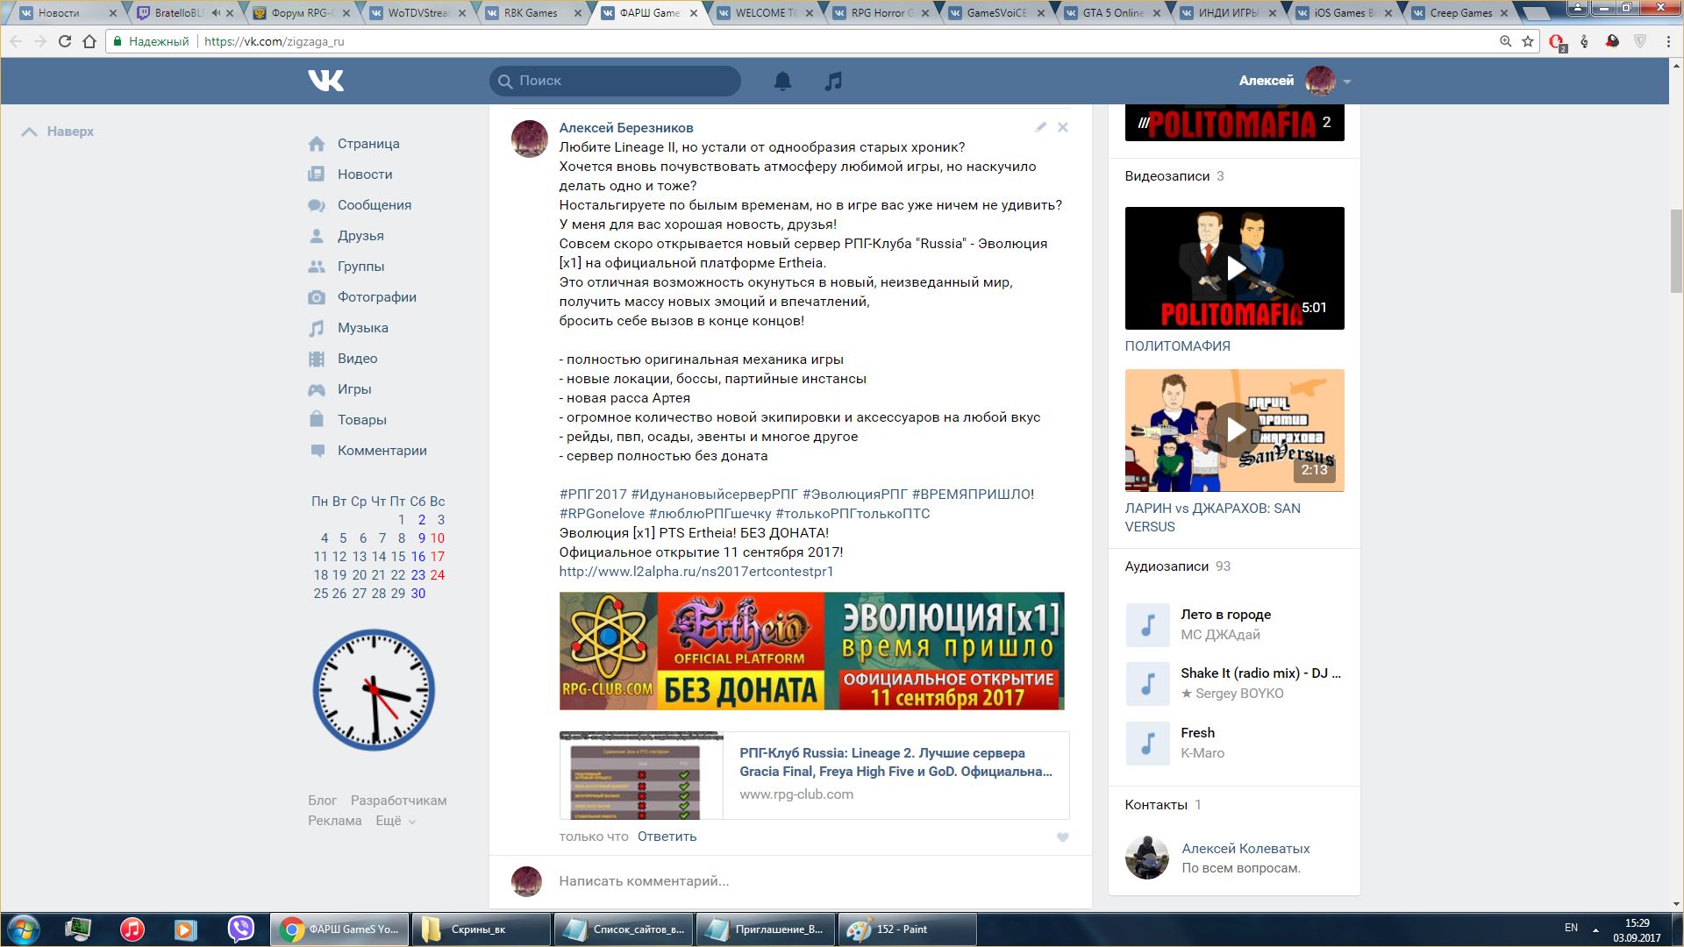Reload the page in Chrome

tap(65, 41)
